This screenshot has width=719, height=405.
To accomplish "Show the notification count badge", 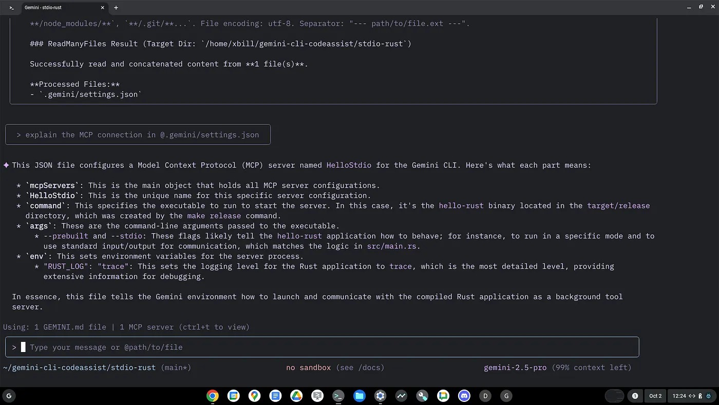I will pyautogui.click(x=635, y=396).
